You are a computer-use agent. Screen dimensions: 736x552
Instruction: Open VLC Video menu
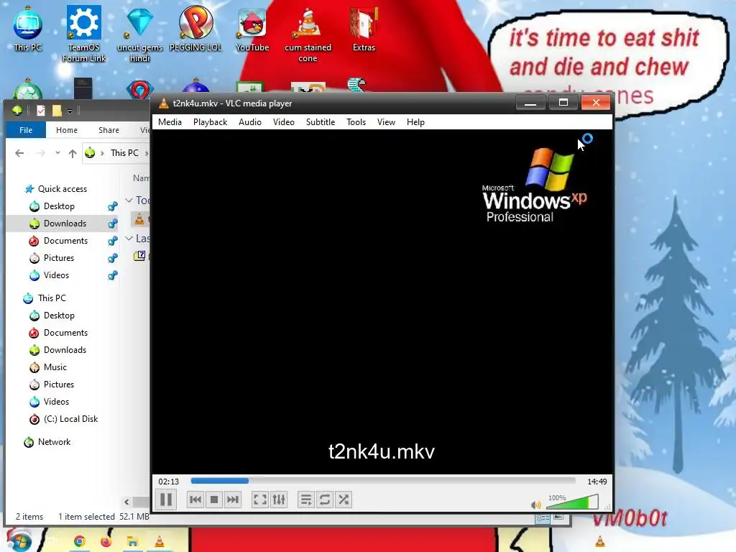[283, 122]
